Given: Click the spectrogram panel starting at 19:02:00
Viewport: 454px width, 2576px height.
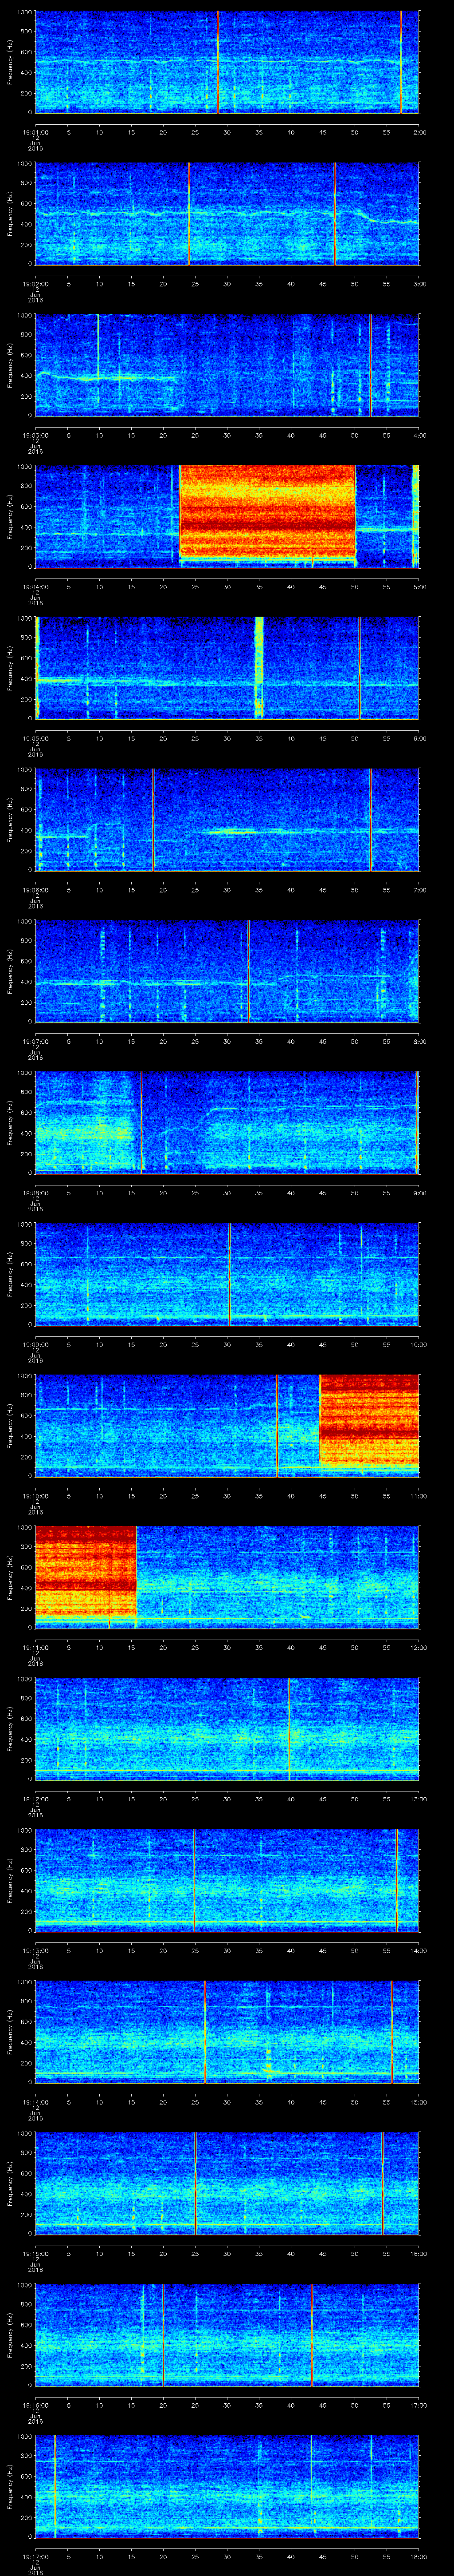Looking at the screenshot, I should point(227,214).
